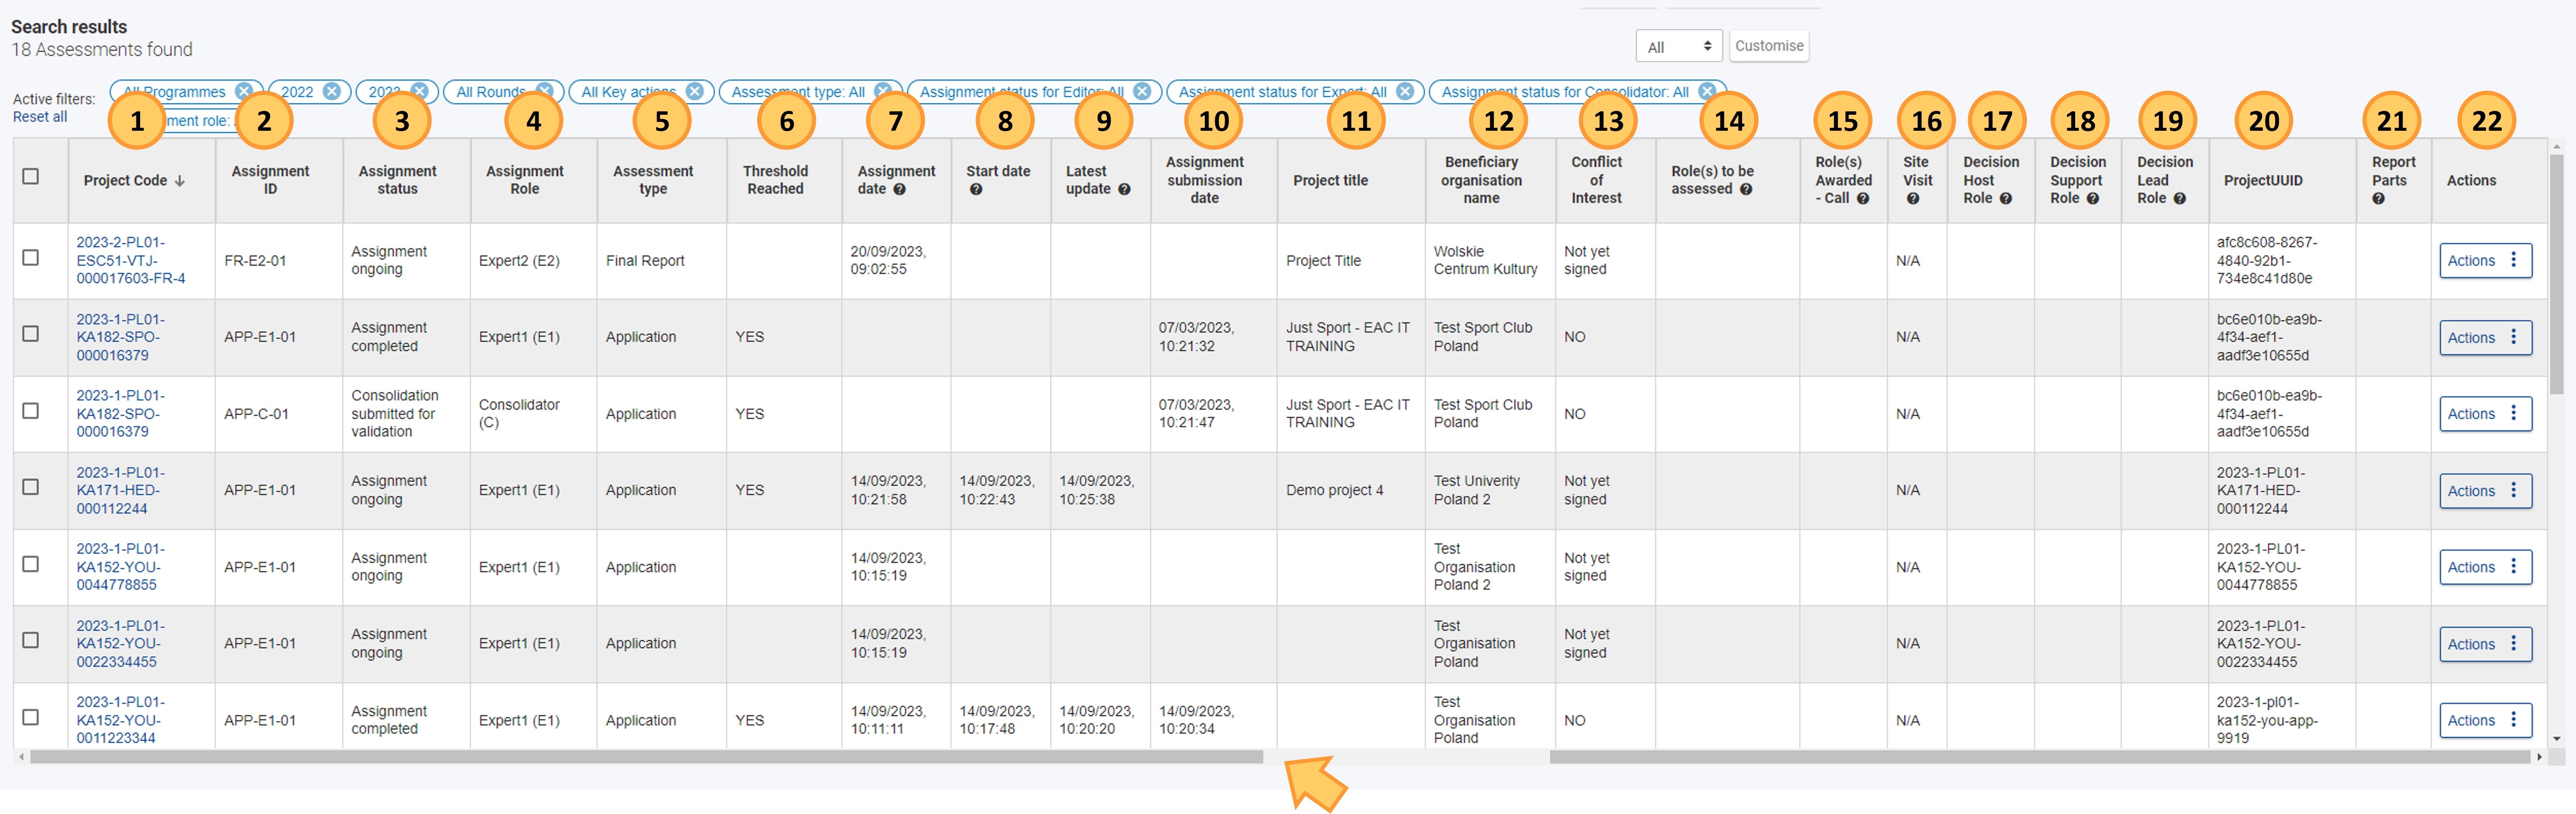Open project 2023-1-PL01-KA152-YOU-0011223344 link
Viewport: 2576px width, 814px height.
point(121,720)
